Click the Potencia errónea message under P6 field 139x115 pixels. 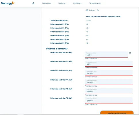91,104
